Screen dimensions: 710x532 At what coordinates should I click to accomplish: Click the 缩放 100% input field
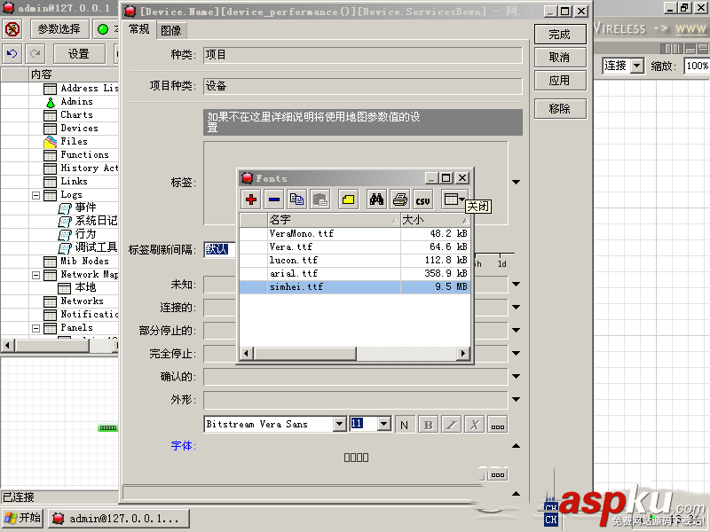pos(697,66)
